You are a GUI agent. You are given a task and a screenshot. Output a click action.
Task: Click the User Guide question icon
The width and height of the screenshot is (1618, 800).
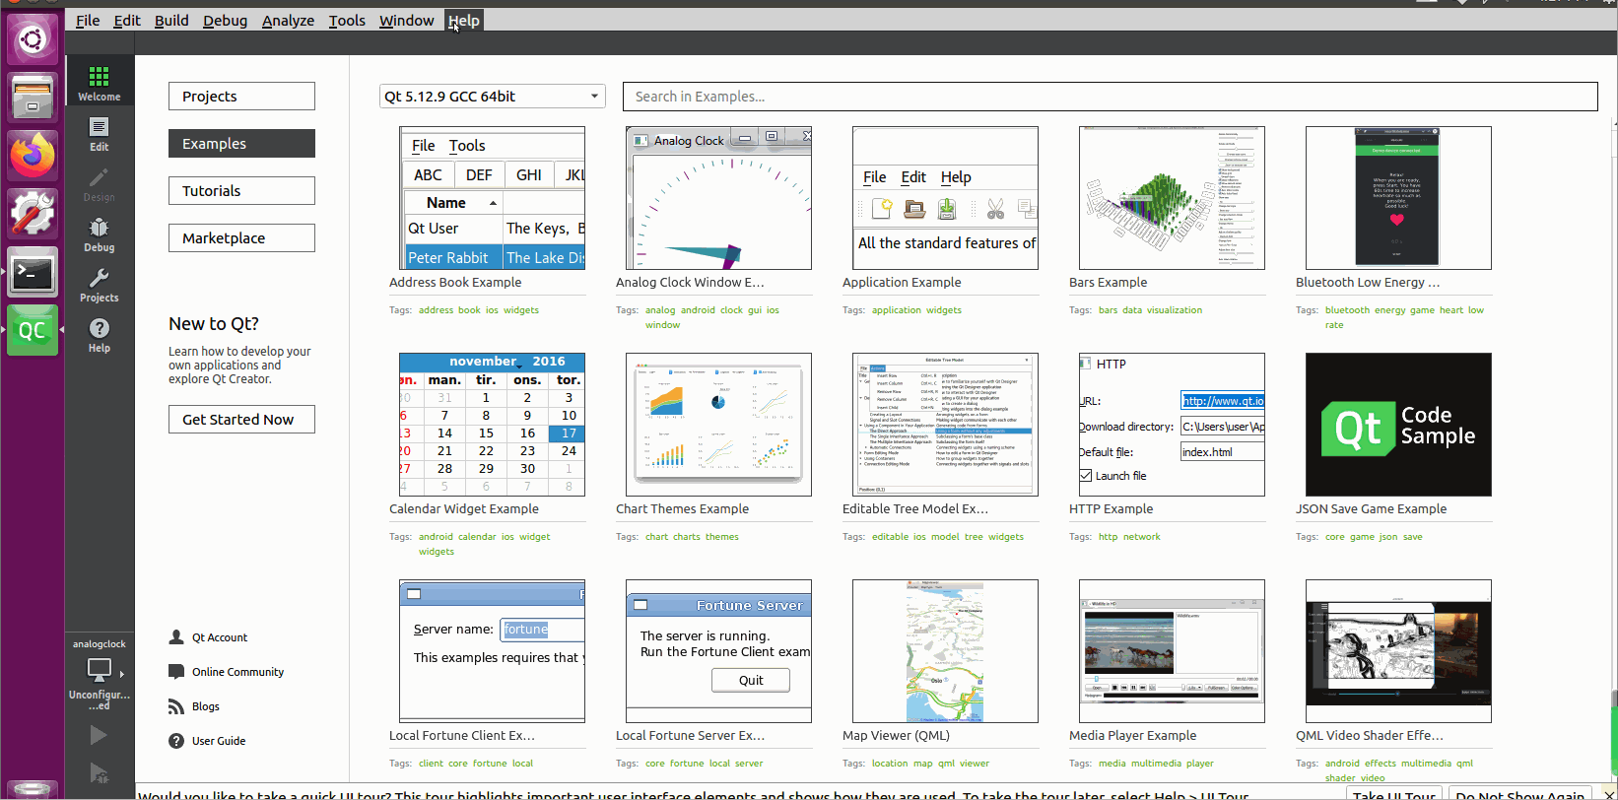(176, 741)
